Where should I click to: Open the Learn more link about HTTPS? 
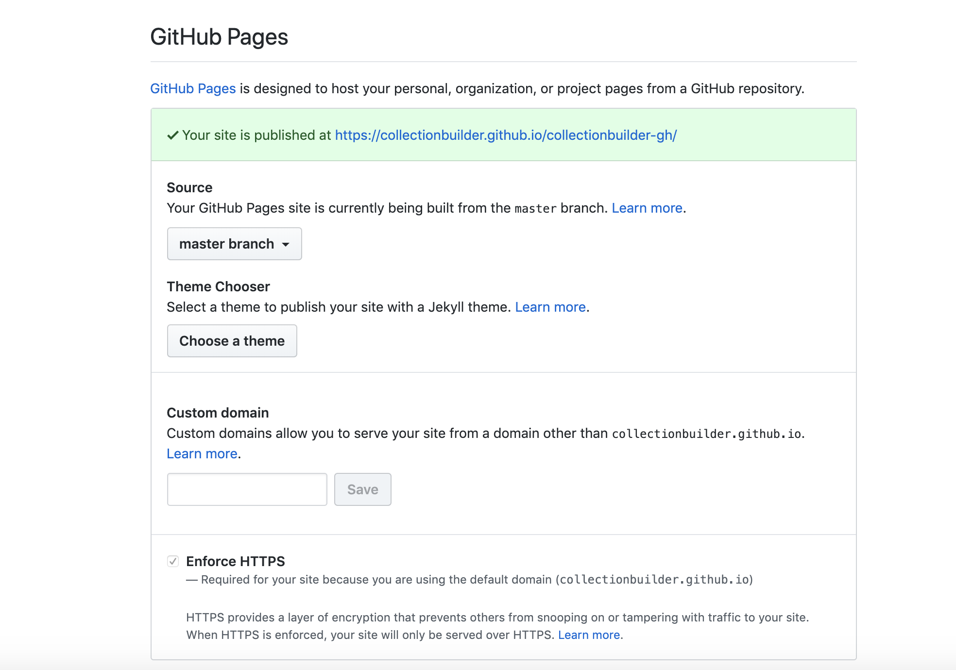pyautogui.click(x=590, y=635)
